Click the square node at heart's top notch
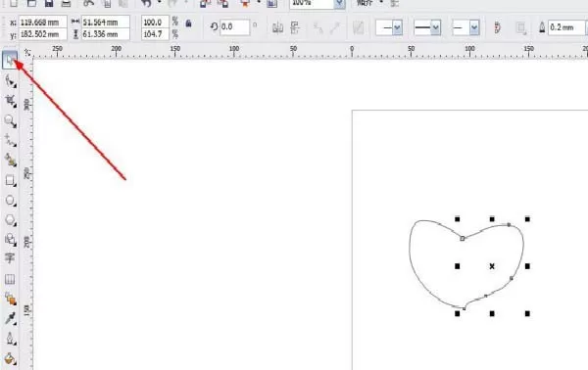 tap(462, 238)
